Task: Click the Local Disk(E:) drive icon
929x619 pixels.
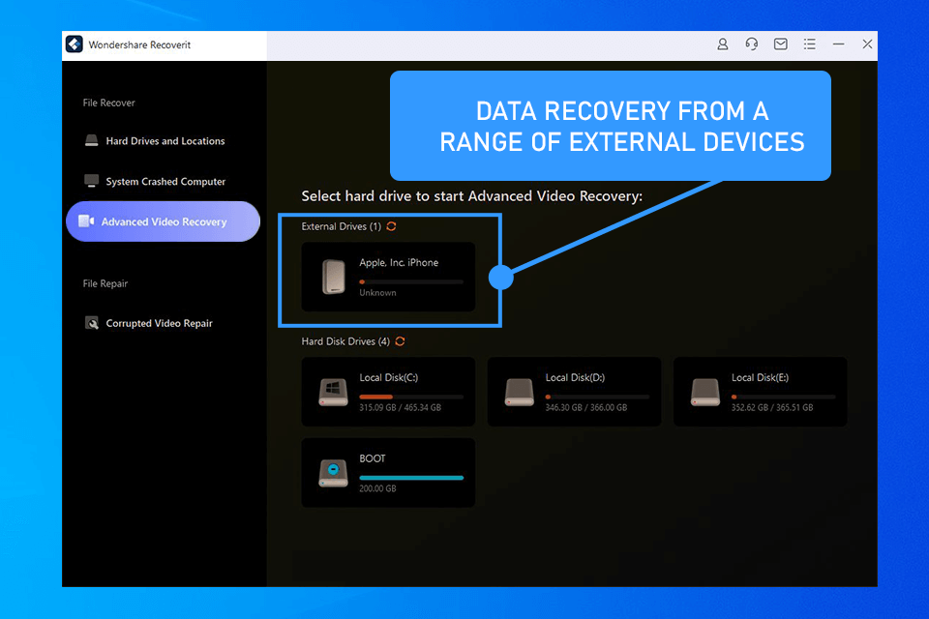Action: [x=705, y=392]
